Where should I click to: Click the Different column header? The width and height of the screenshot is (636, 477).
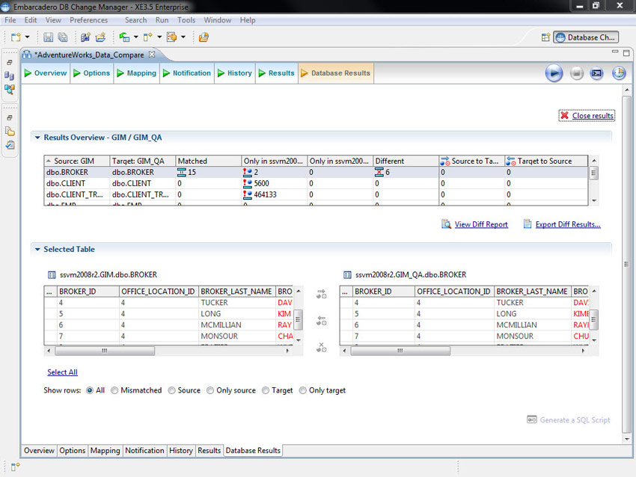pos(406,161)
